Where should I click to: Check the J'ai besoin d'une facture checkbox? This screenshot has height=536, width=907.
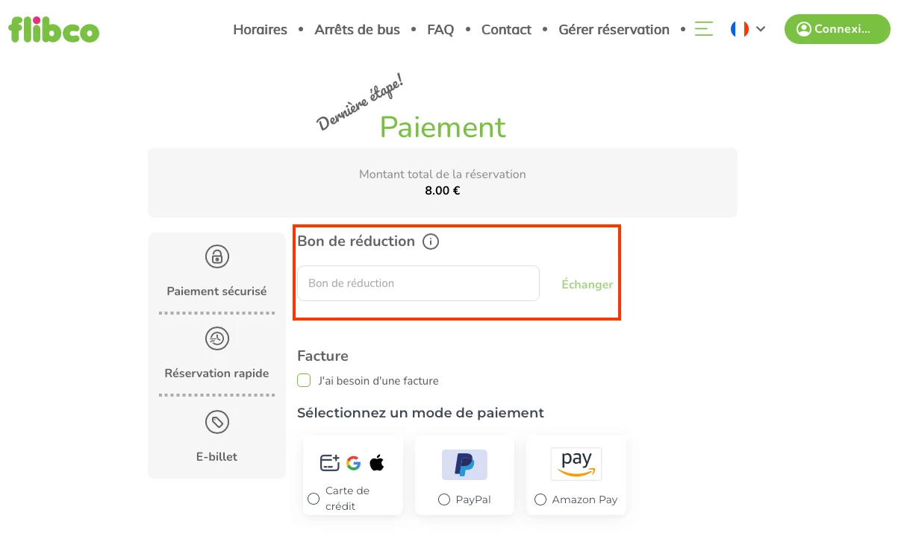tap(304, 380)
